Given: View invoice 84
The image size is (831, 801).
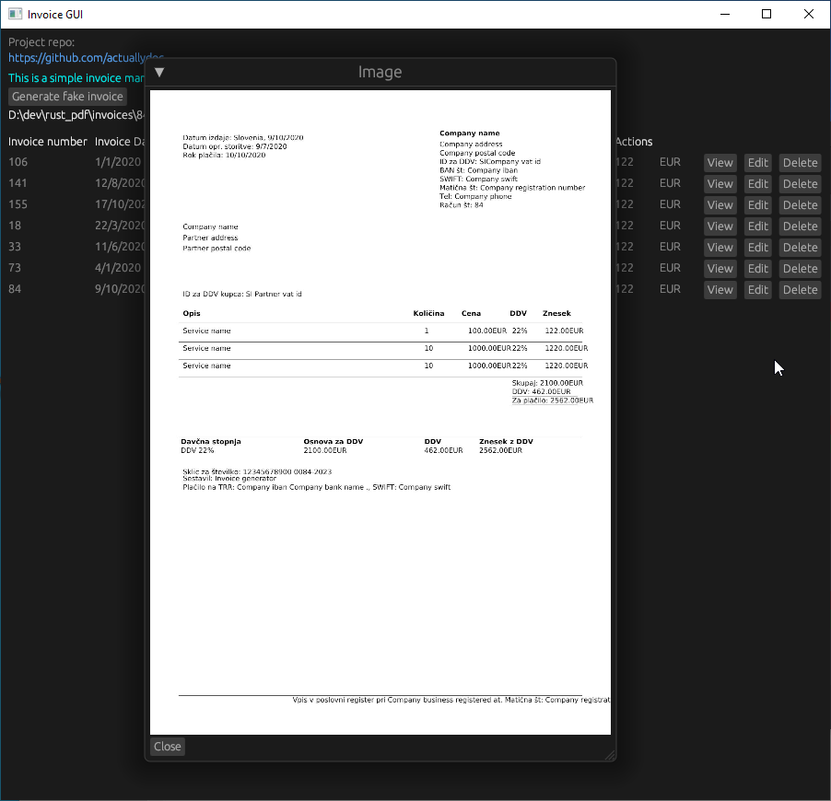Looking at the screenshot, I should coord(720,290).
